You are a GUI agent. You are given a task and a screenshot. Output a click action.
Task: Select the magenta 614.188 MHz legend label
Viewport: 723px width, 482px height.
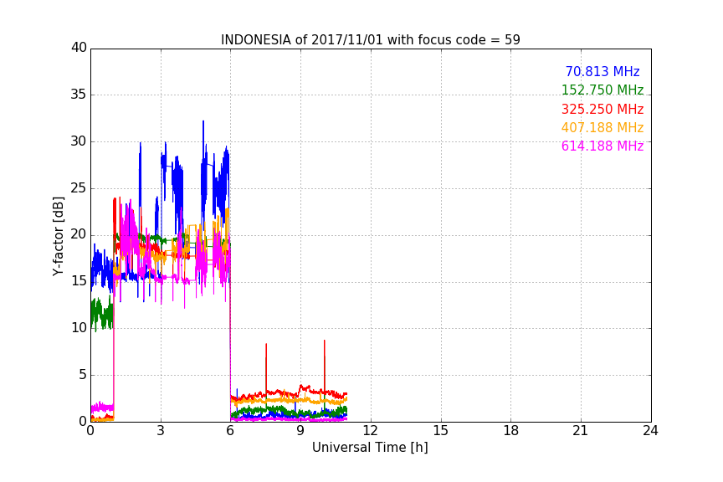(602, 146)
